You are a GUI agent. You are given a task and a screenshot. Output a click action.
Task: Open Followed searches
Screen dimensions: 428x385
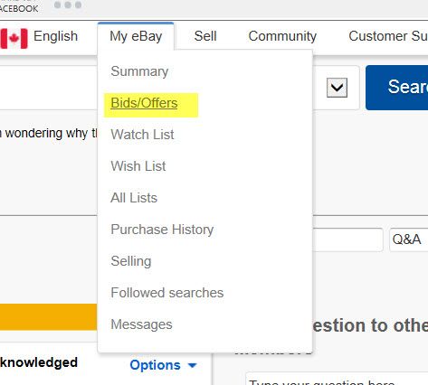[167, 293]
